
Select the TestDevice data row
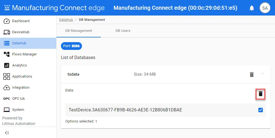tap(166, 110)
